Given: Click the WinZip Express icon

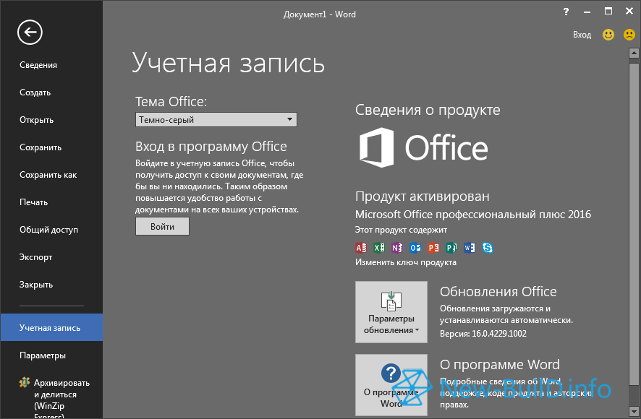Looking at the screenshot, I should coord(25,383).
